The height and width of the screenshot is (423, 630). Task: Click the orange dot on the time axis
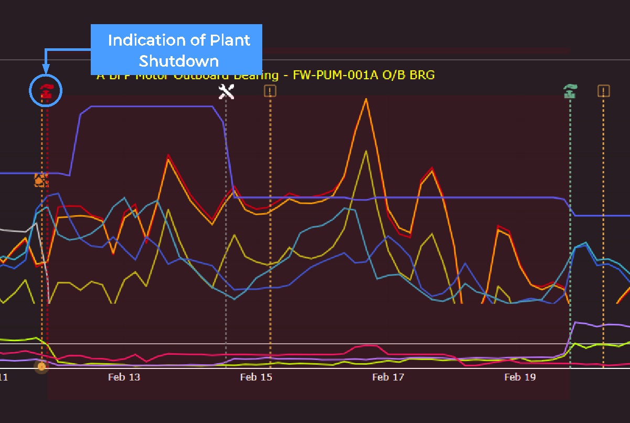pyautogui.click(x=41, y=366)
